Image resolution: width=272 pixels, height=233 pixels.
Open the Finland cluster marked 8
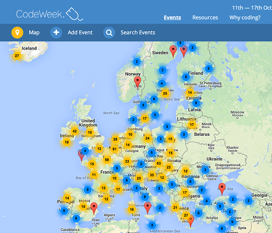tap(186, 77)
